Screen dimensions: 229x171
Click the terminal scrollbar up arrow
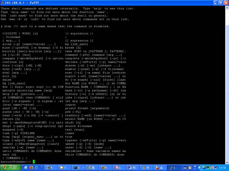coord(227,8)
